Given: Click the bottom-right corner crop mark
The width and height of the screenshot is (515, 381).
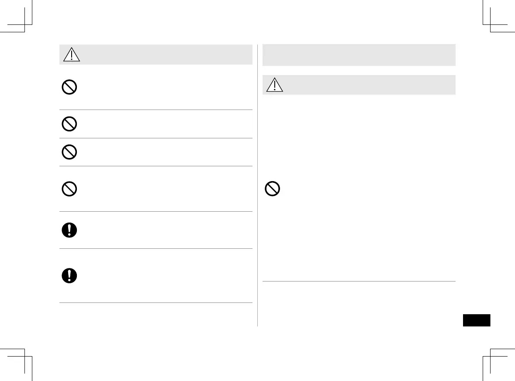Looking at the screenshot, I should pyautogui.click(x=491, y=357).
